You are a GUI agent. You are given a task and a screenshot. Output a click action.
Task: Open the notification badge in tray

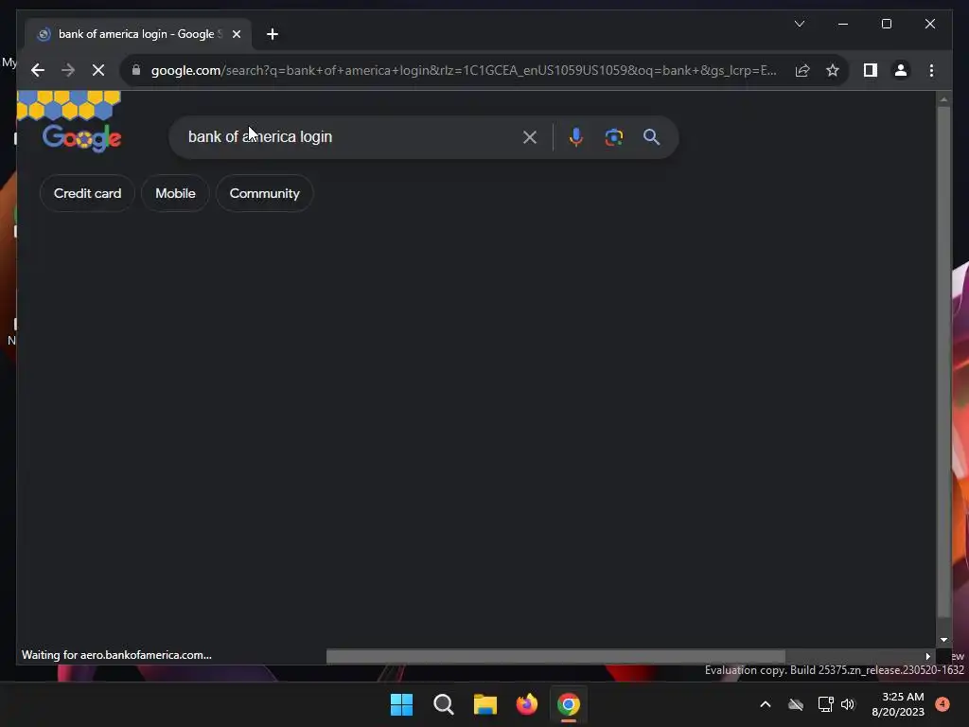pyautogui.click(x=943, y=704)
